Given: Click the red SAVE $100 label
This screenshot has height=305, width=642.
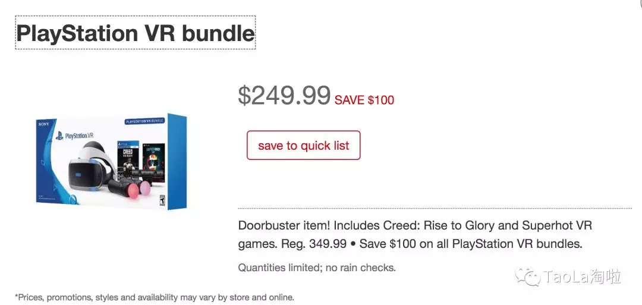Looking at the screenshot, I should click(364, 100).
